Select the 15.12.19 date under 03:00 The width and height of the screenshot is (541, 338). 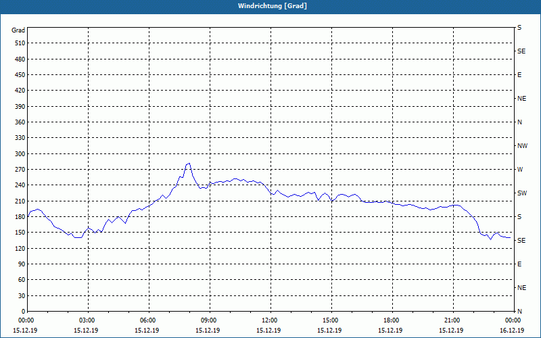[86, 331]
